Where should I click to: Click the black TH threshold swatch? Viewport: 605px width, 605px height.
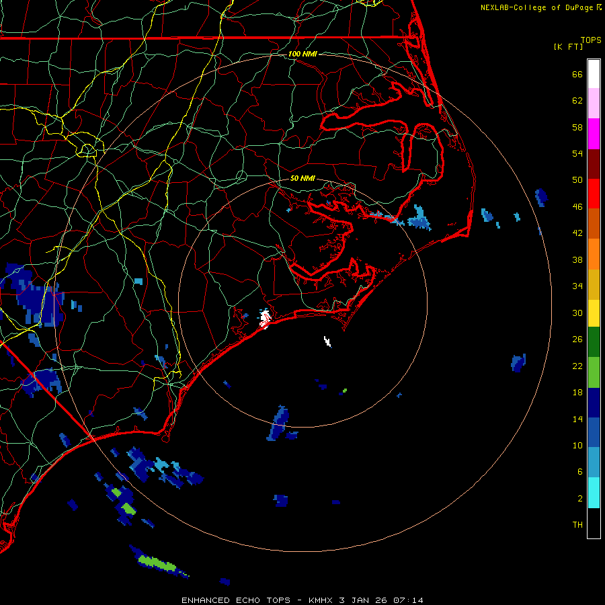[x=594, y=523]
